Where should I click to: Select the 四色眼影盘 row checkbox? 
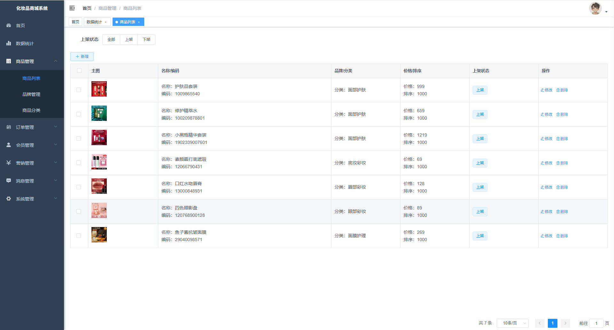[x=79, y=211]
